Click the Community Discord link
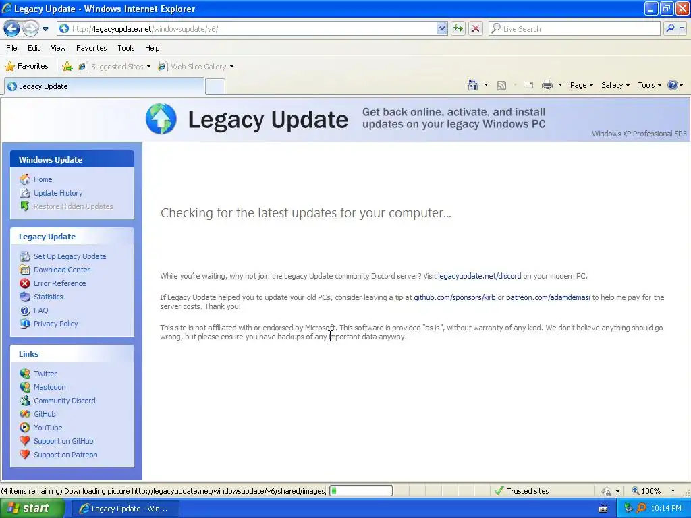This screenshot has width=691, height=518. point(64,401)
